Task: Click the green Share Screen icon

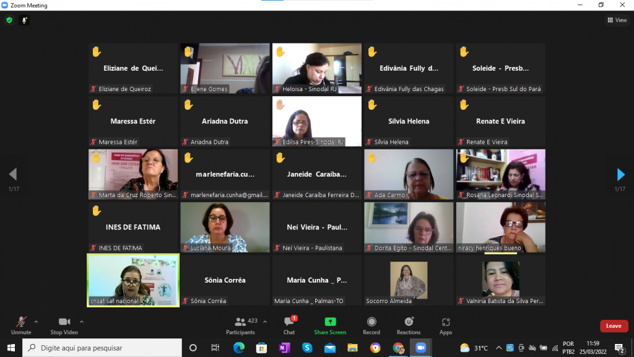Action: [330, 322]
